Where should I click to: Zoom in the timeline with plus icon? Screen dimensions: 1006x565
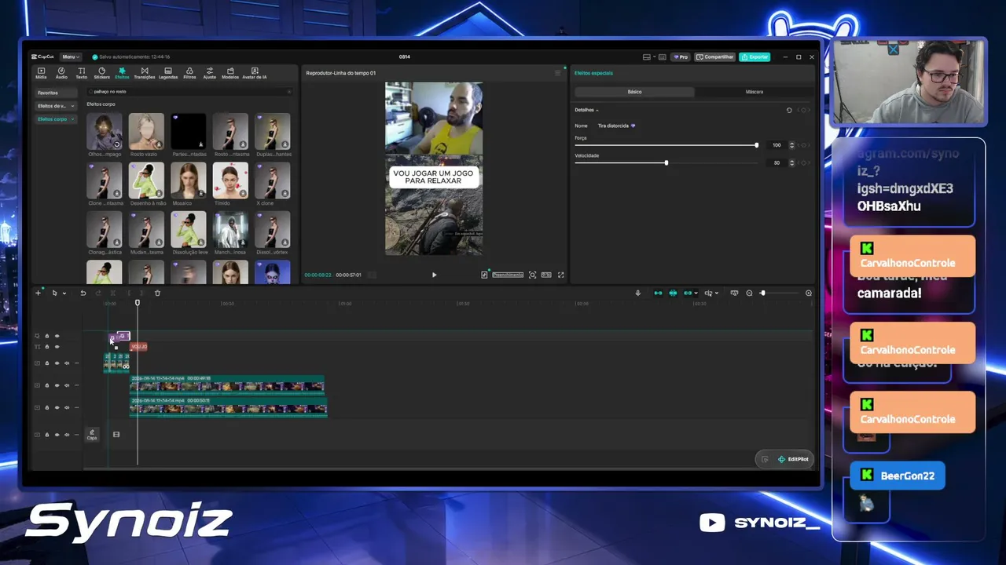pyautogui.click(x=809, y=293)
